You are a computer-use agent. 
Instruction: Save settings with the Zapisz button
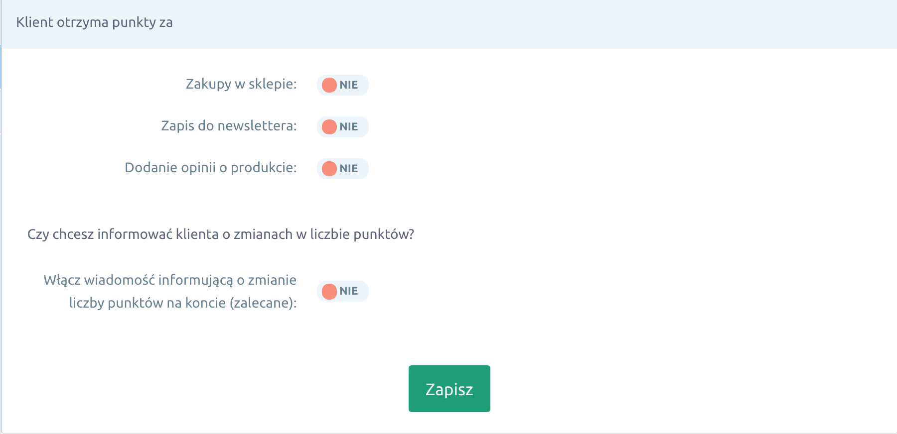(449, 389)
